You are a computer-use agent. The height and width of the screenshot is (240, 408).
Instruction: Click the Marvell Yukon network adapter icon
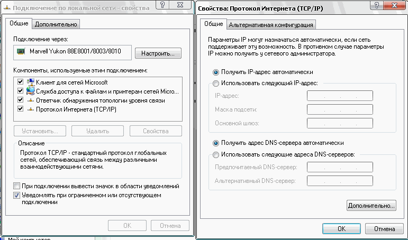point(21,51)
